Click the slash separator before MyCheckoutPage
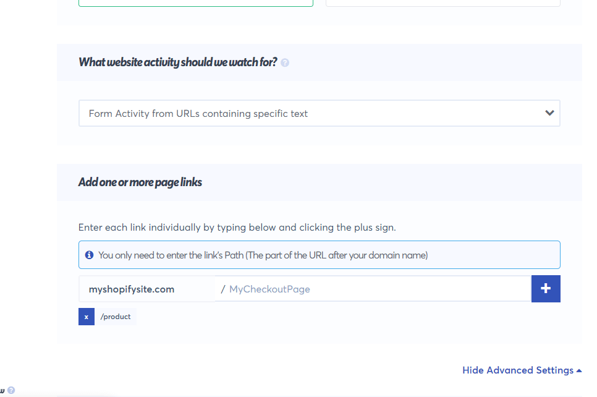597x397 pixels. pyautogui.click(x=222, y=289)
